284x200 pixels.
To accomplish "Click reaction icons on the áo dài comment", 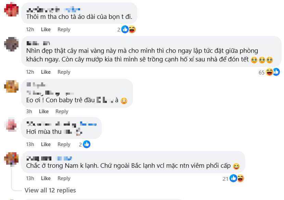I will pyautogui.click(x=128, y=30).
